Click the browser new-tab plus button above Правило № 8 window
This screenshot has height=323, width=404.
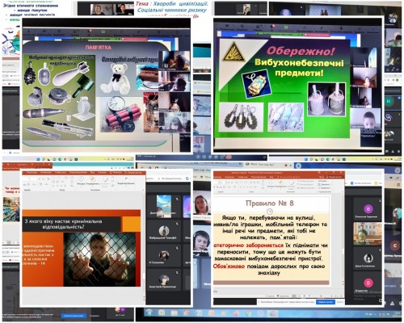point(298,166)
